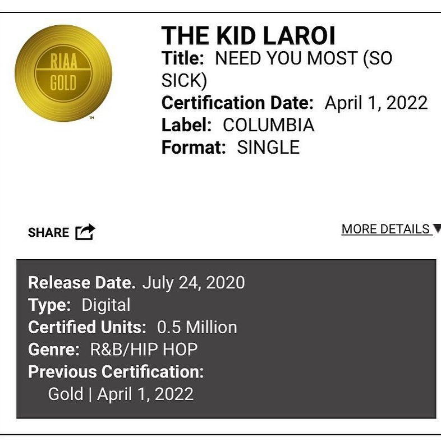Click the NEED YOU MOST (SO SICK) title

(277, 69)
